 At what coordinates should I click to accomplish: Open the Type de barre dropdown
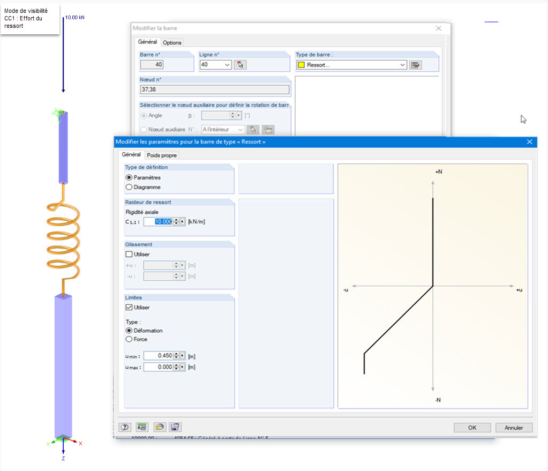pyautogui.click(x=403, y=65)
